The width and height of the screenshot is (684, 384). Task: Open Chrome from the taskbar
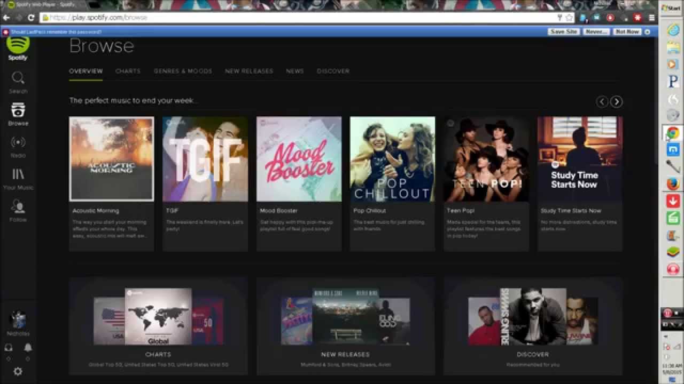(x=673, y=133)
